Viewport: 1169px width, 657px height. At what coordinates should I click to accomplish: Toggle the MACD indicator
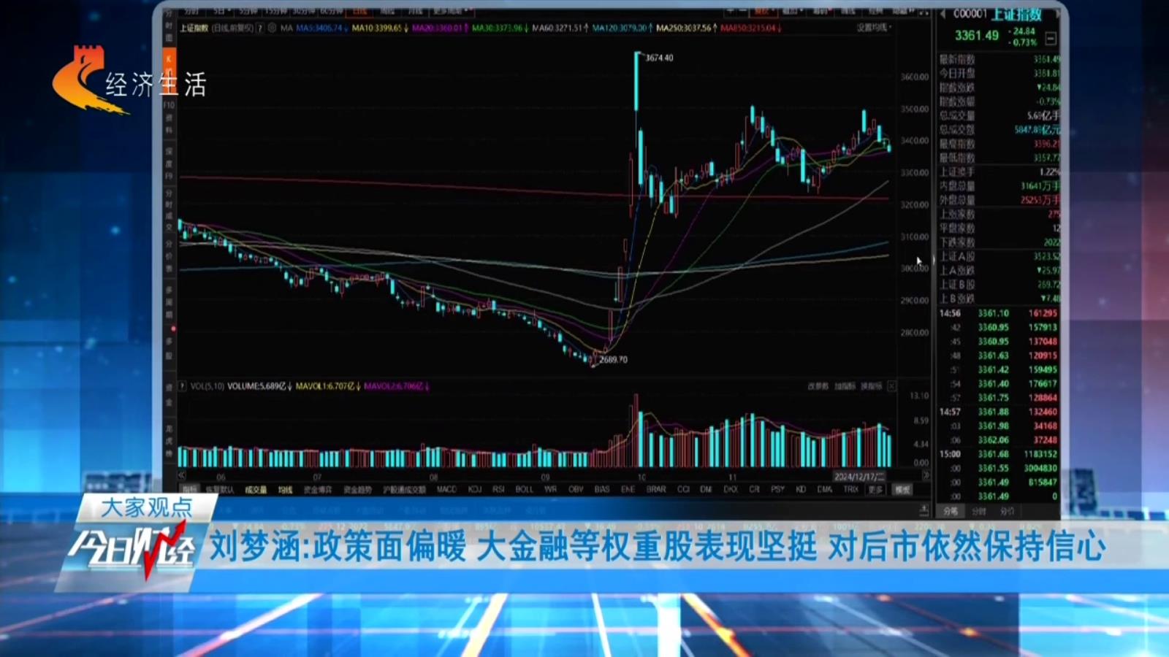[446, 489]
